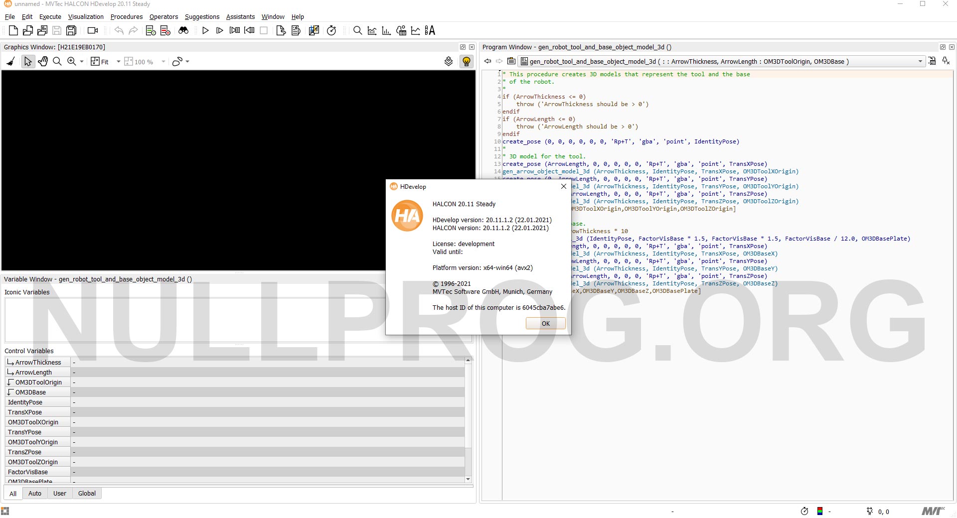Click the stopwatch profiler icon in toolbar
This screenshot has height=518, width=957.
click(x=331, y=31)
